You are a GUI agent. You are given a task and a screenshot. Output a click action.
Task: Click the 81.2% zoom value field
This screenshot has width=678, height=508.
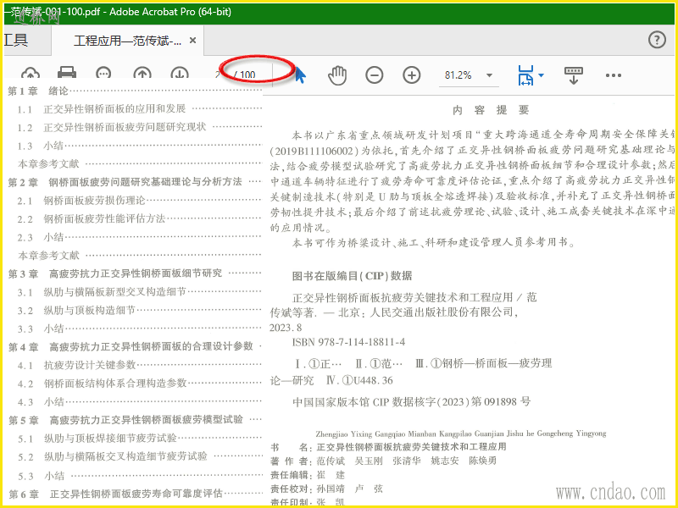point(458,75)
